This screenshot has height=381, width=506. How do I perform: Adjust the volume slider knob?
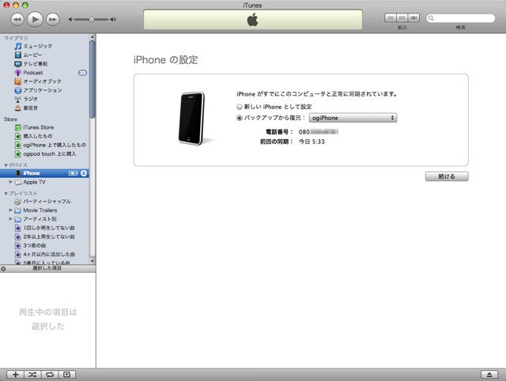point(92,20)
